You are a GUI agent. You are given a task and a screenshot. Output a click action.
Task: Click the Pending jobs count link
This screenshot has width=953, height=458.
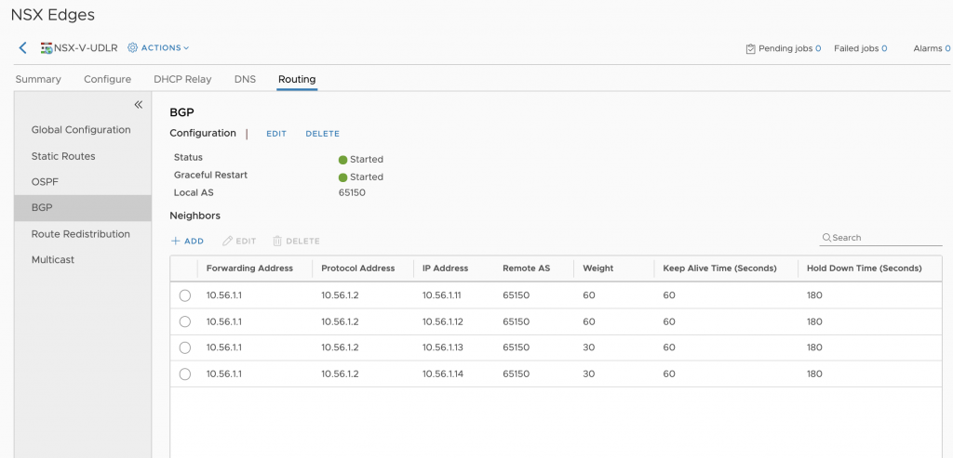818,48
